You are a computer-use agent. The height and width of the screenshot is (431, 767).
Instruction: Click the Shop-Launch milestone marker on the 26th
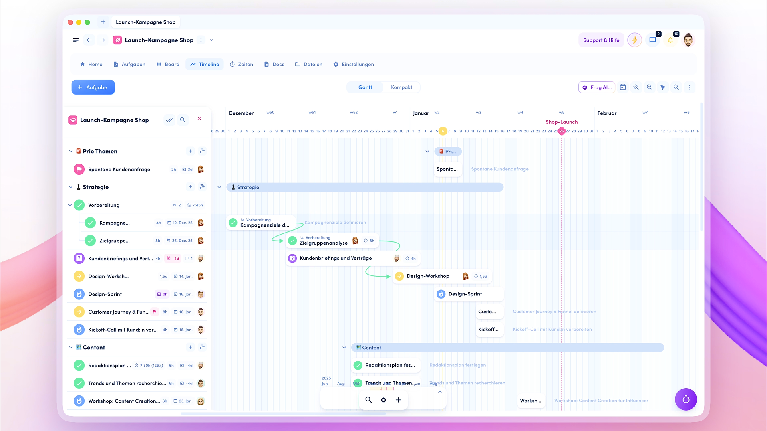pos(562,131)
